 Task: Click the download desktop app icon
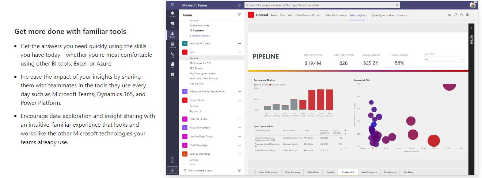tap(172, 170)
